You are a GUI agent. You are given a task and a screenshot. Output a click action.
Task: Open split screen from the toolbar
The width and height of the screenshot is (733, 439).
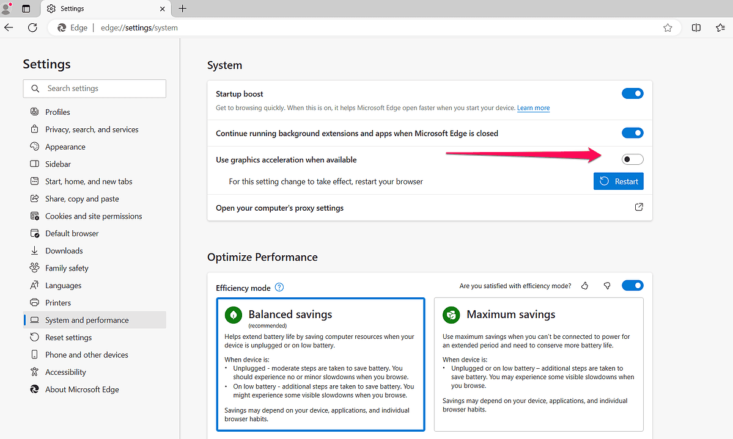tap(696, 27)
